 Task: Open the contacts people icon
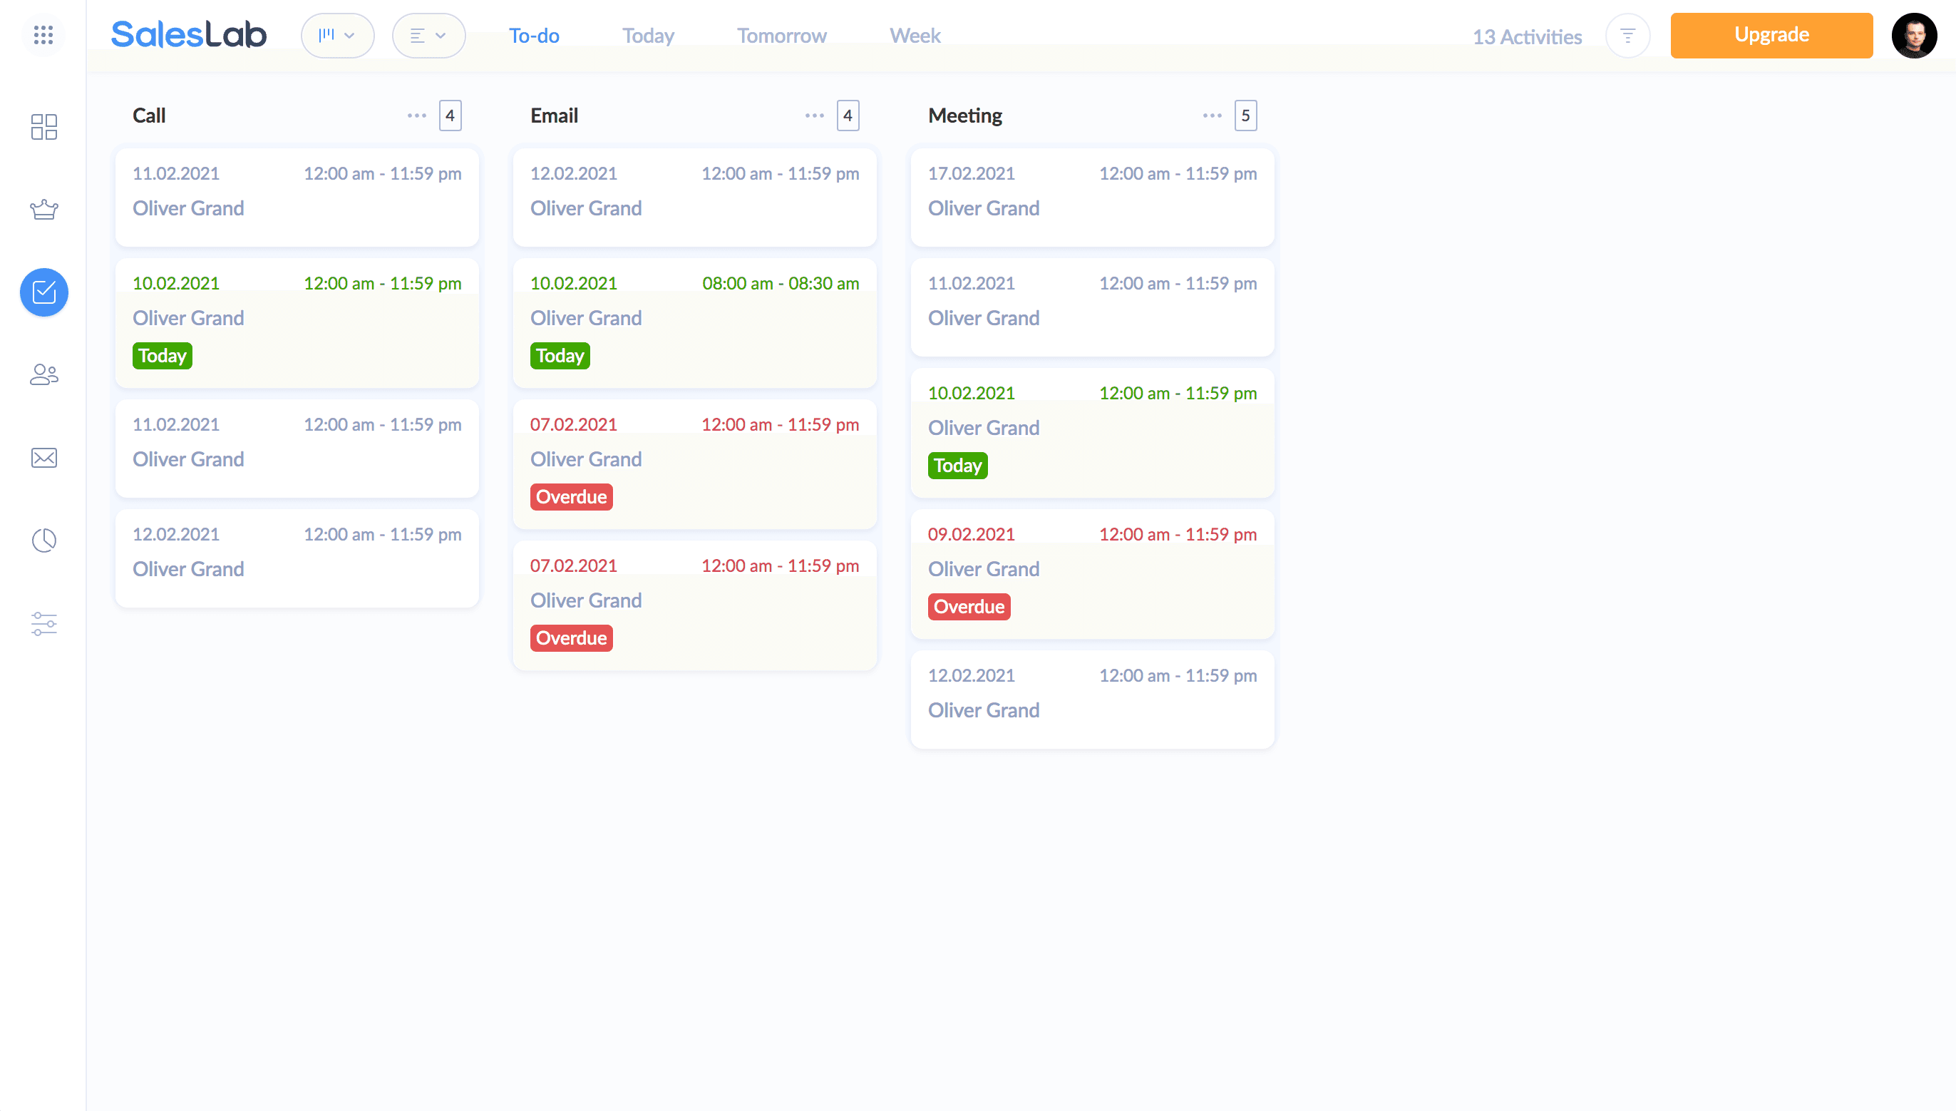43,374
